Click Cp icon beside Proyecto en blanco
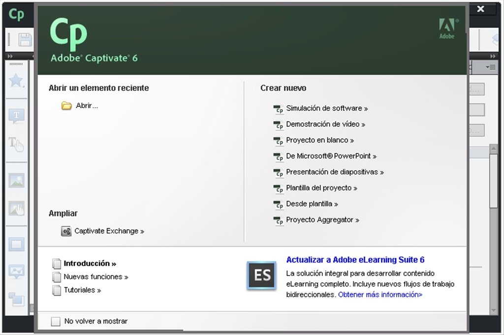The image size is (504, 335). click(278, 141)
